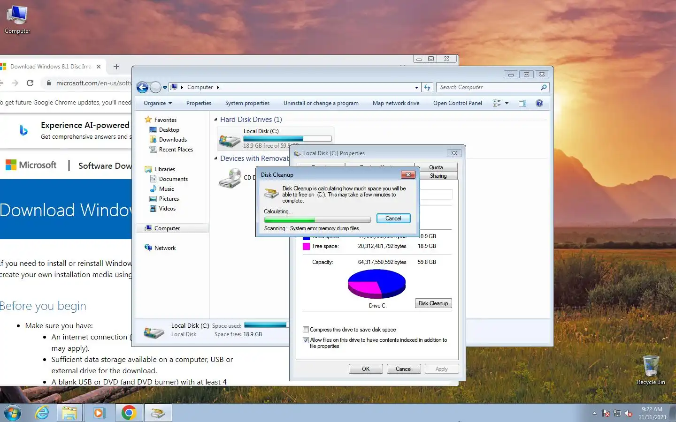Click muted volume tray icon
This screenshot has width=676, height=422.
coord(629,414)
